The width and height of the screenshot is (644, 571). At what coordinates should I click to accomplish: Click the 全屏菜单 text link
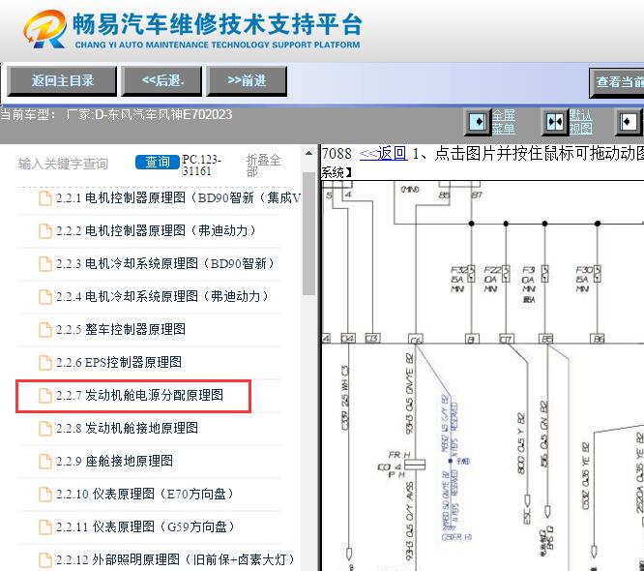coord(504,122)
